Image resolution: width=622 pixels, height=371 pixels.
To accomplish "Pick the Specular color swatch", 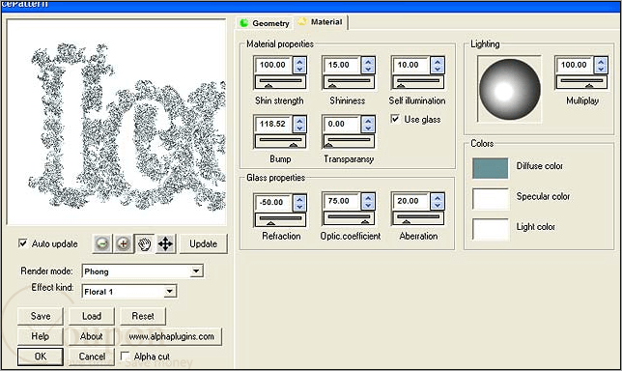I will (x=491, y=198).
